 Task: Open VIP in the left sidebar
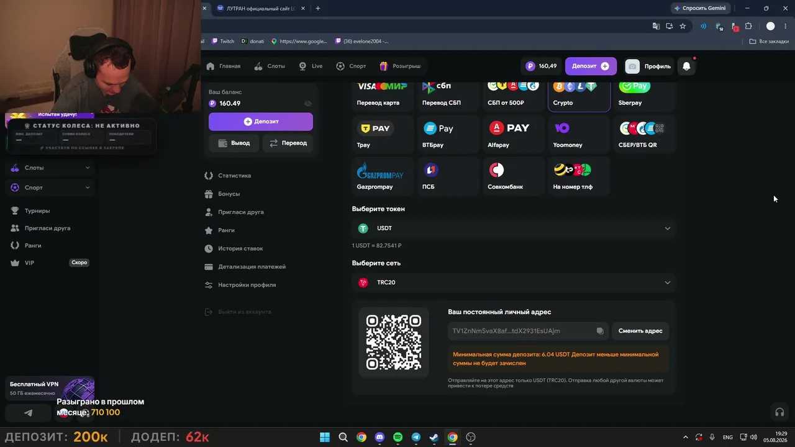point(50,263)
